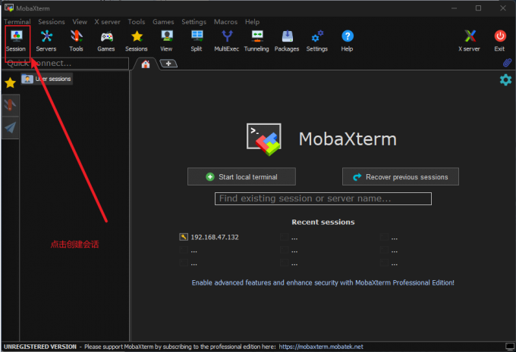Open the Tunneling toolbar icon
This screenshot has width=516, height=352.
[256, 41]
